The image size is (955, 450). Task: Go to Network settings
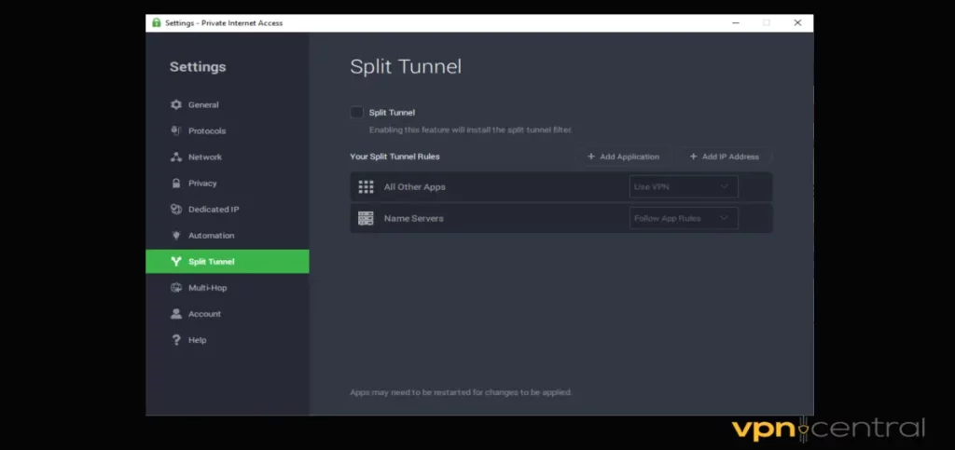pos(228,157)
